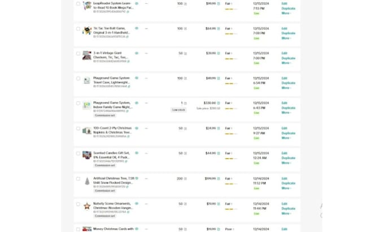384x232 pixels.
Task: Check the box for Scented Candles Gift Set
Action: click(x=78, y=153)
